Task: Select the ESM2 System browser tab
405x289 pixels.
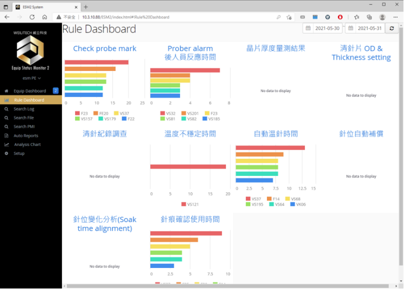Action: point(45,7)
